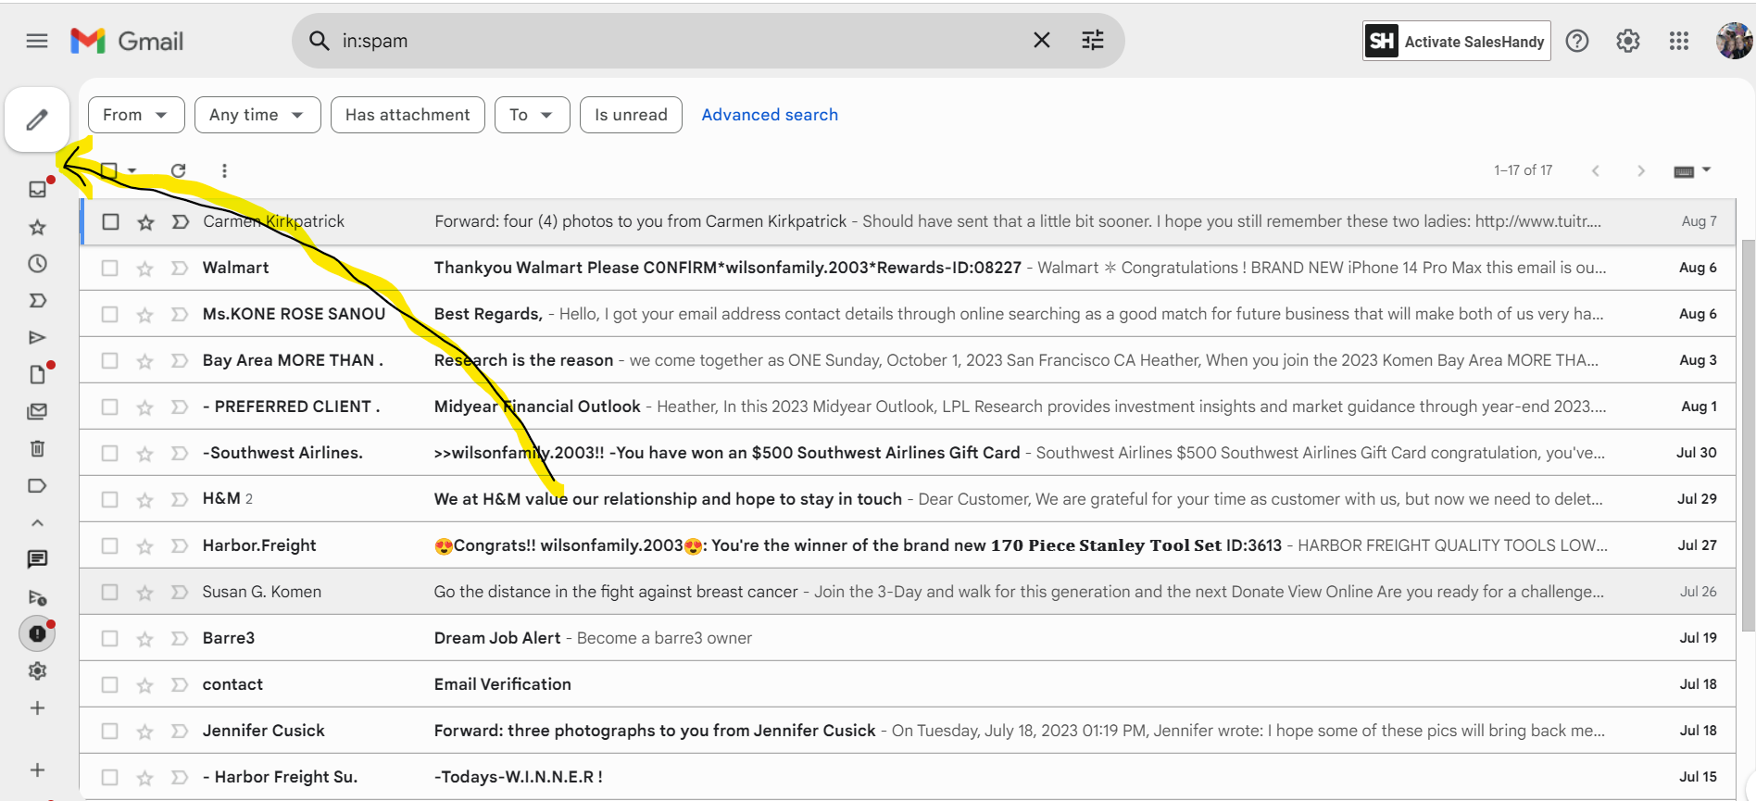Open Manage labels gear in sidebar
The width and height of the screenshot is (1756, 801).
point(37,671)
